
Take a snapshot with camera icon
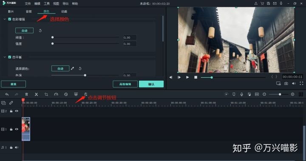coord(286,84)
